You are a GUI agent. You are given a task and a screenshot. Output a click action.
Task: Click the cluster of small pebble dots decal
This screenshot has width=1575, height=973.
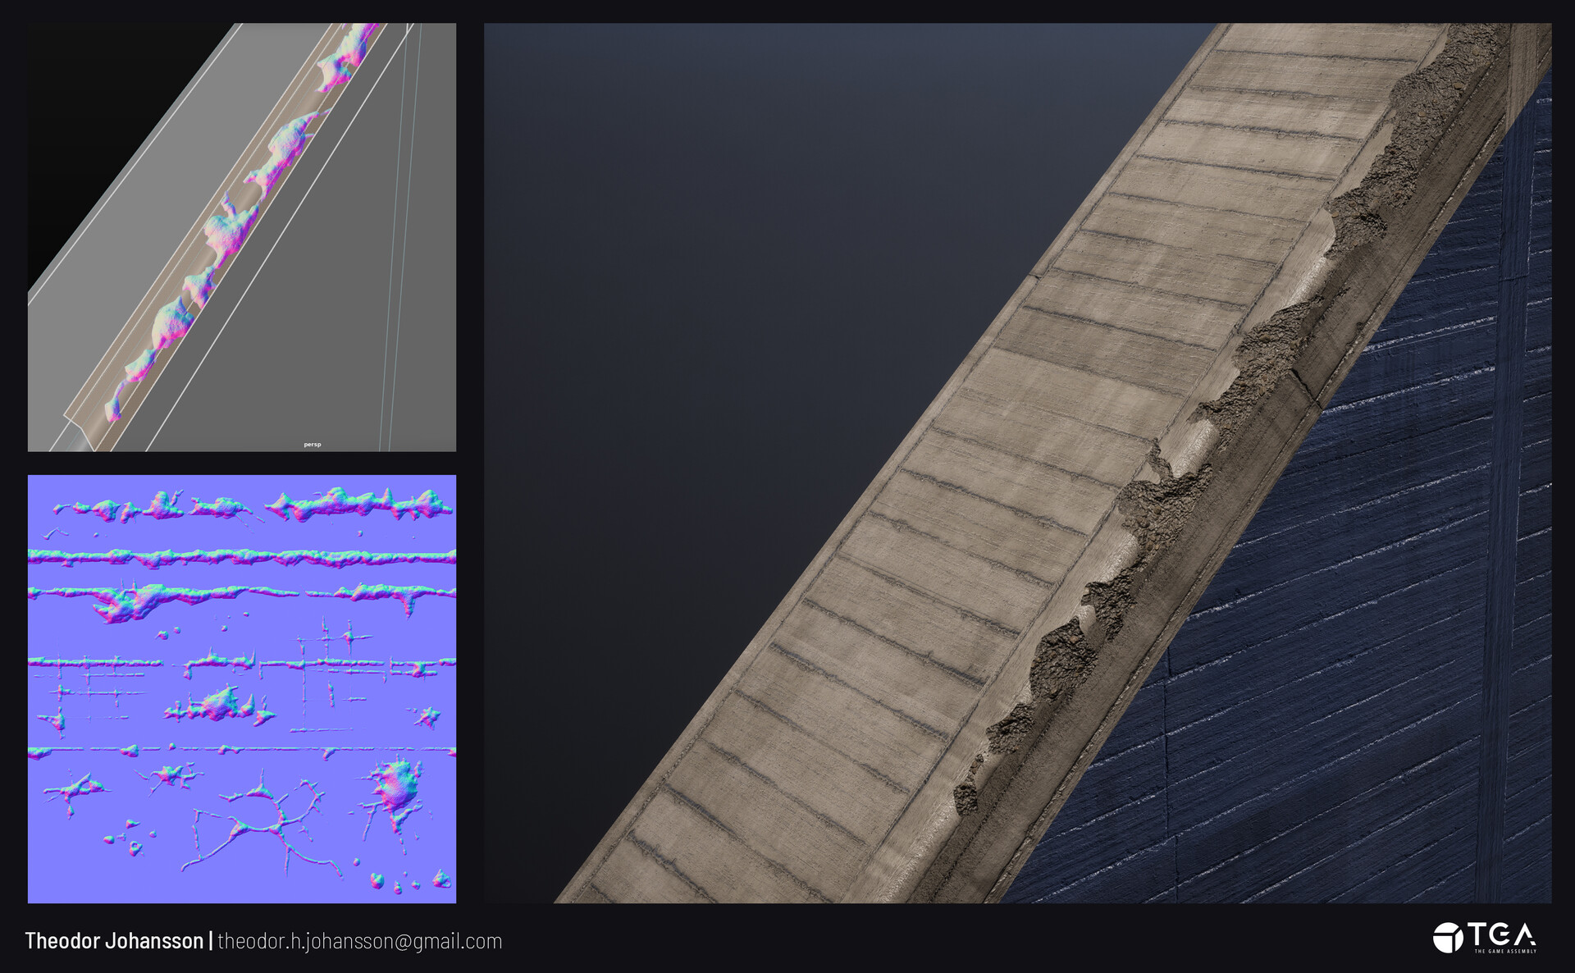point(130,837)
